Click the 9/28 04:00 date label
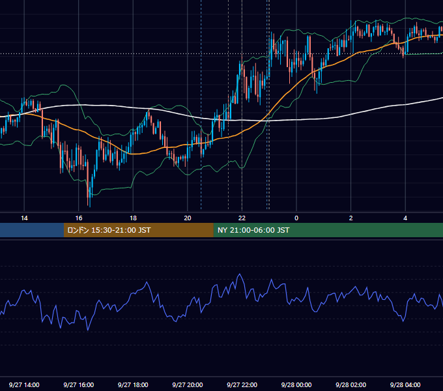This screenshot has height=391, width=443. click(x=405, y=384)
